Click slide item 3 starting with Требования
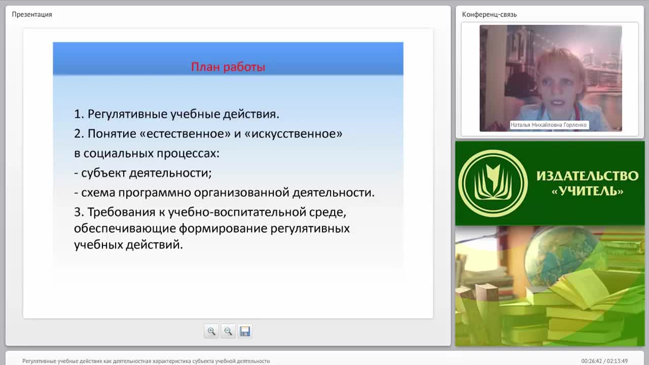This screenshot has height=365, width=649. pyautogui.click(x=211, y=228)
